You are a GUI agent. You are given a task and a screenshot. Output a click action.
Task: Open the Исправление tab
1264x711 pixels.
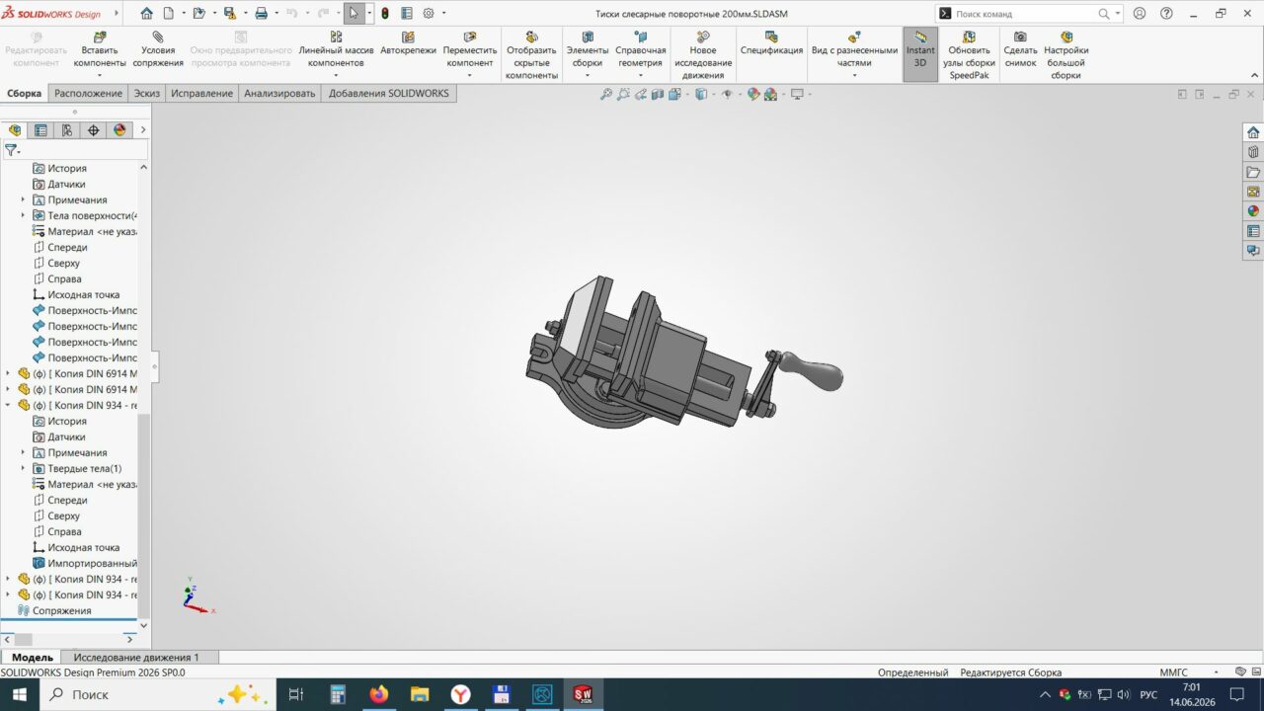click(x=201, y=93)
